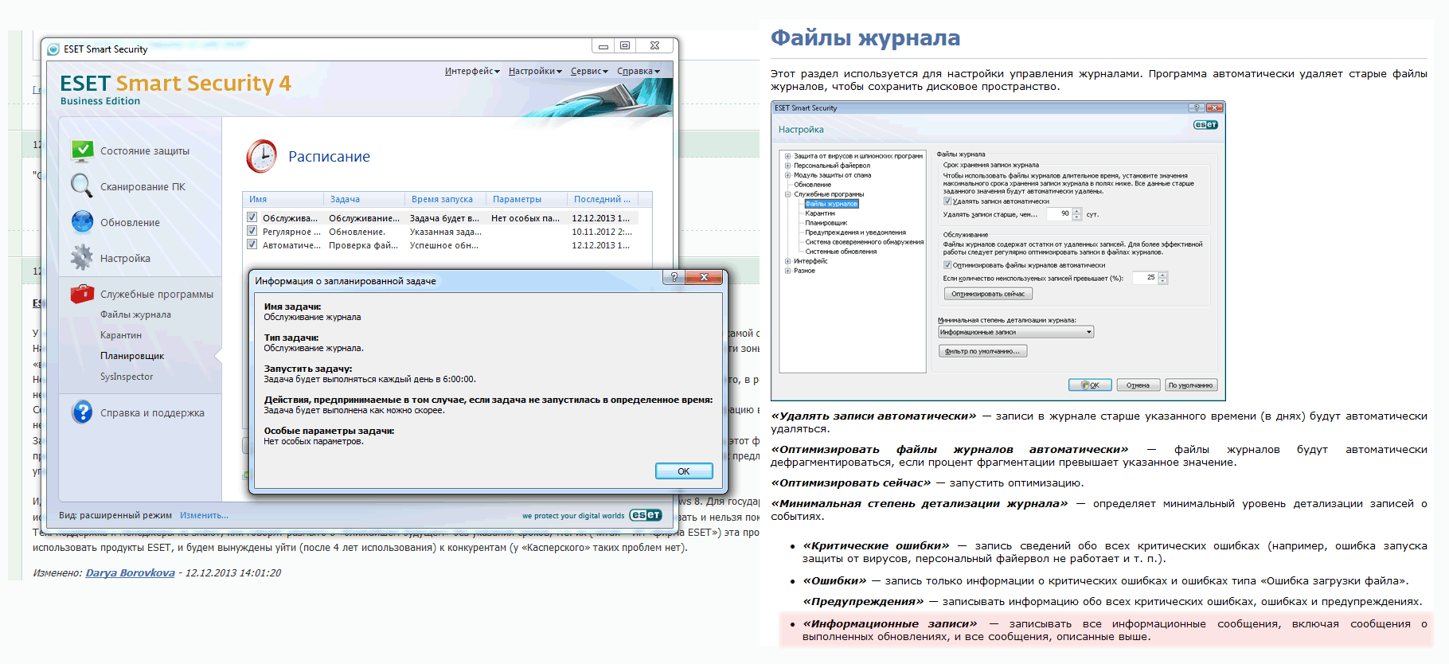Click the red toolbox Служебные программы icon
The image size is (1449, 664).
click(82, 294)
